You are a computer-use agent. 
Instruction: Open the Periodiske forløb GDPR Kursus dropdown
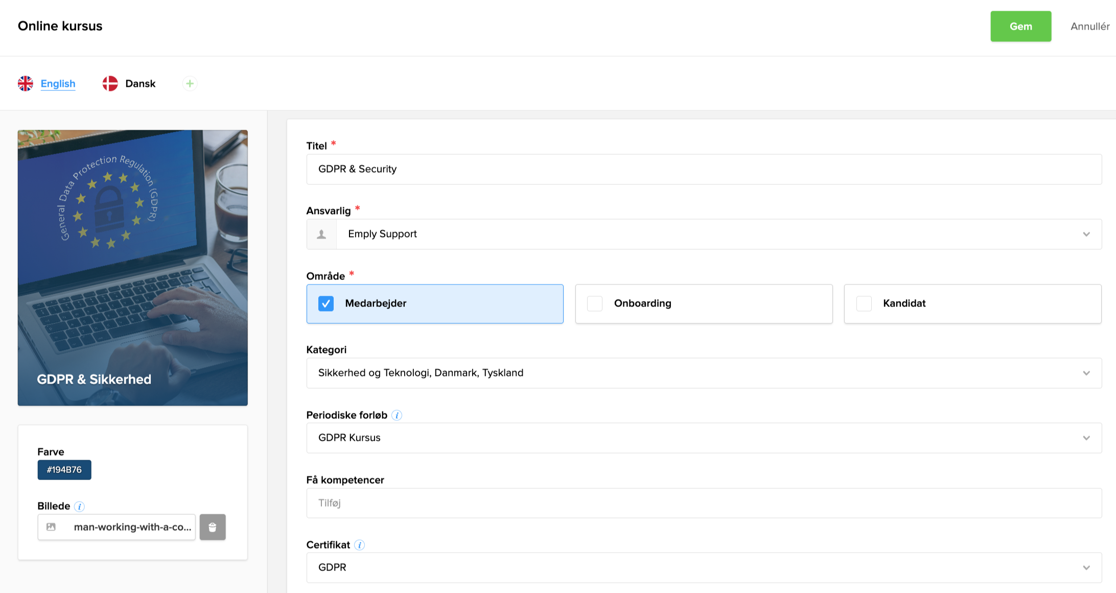(x=1086, y=438)
